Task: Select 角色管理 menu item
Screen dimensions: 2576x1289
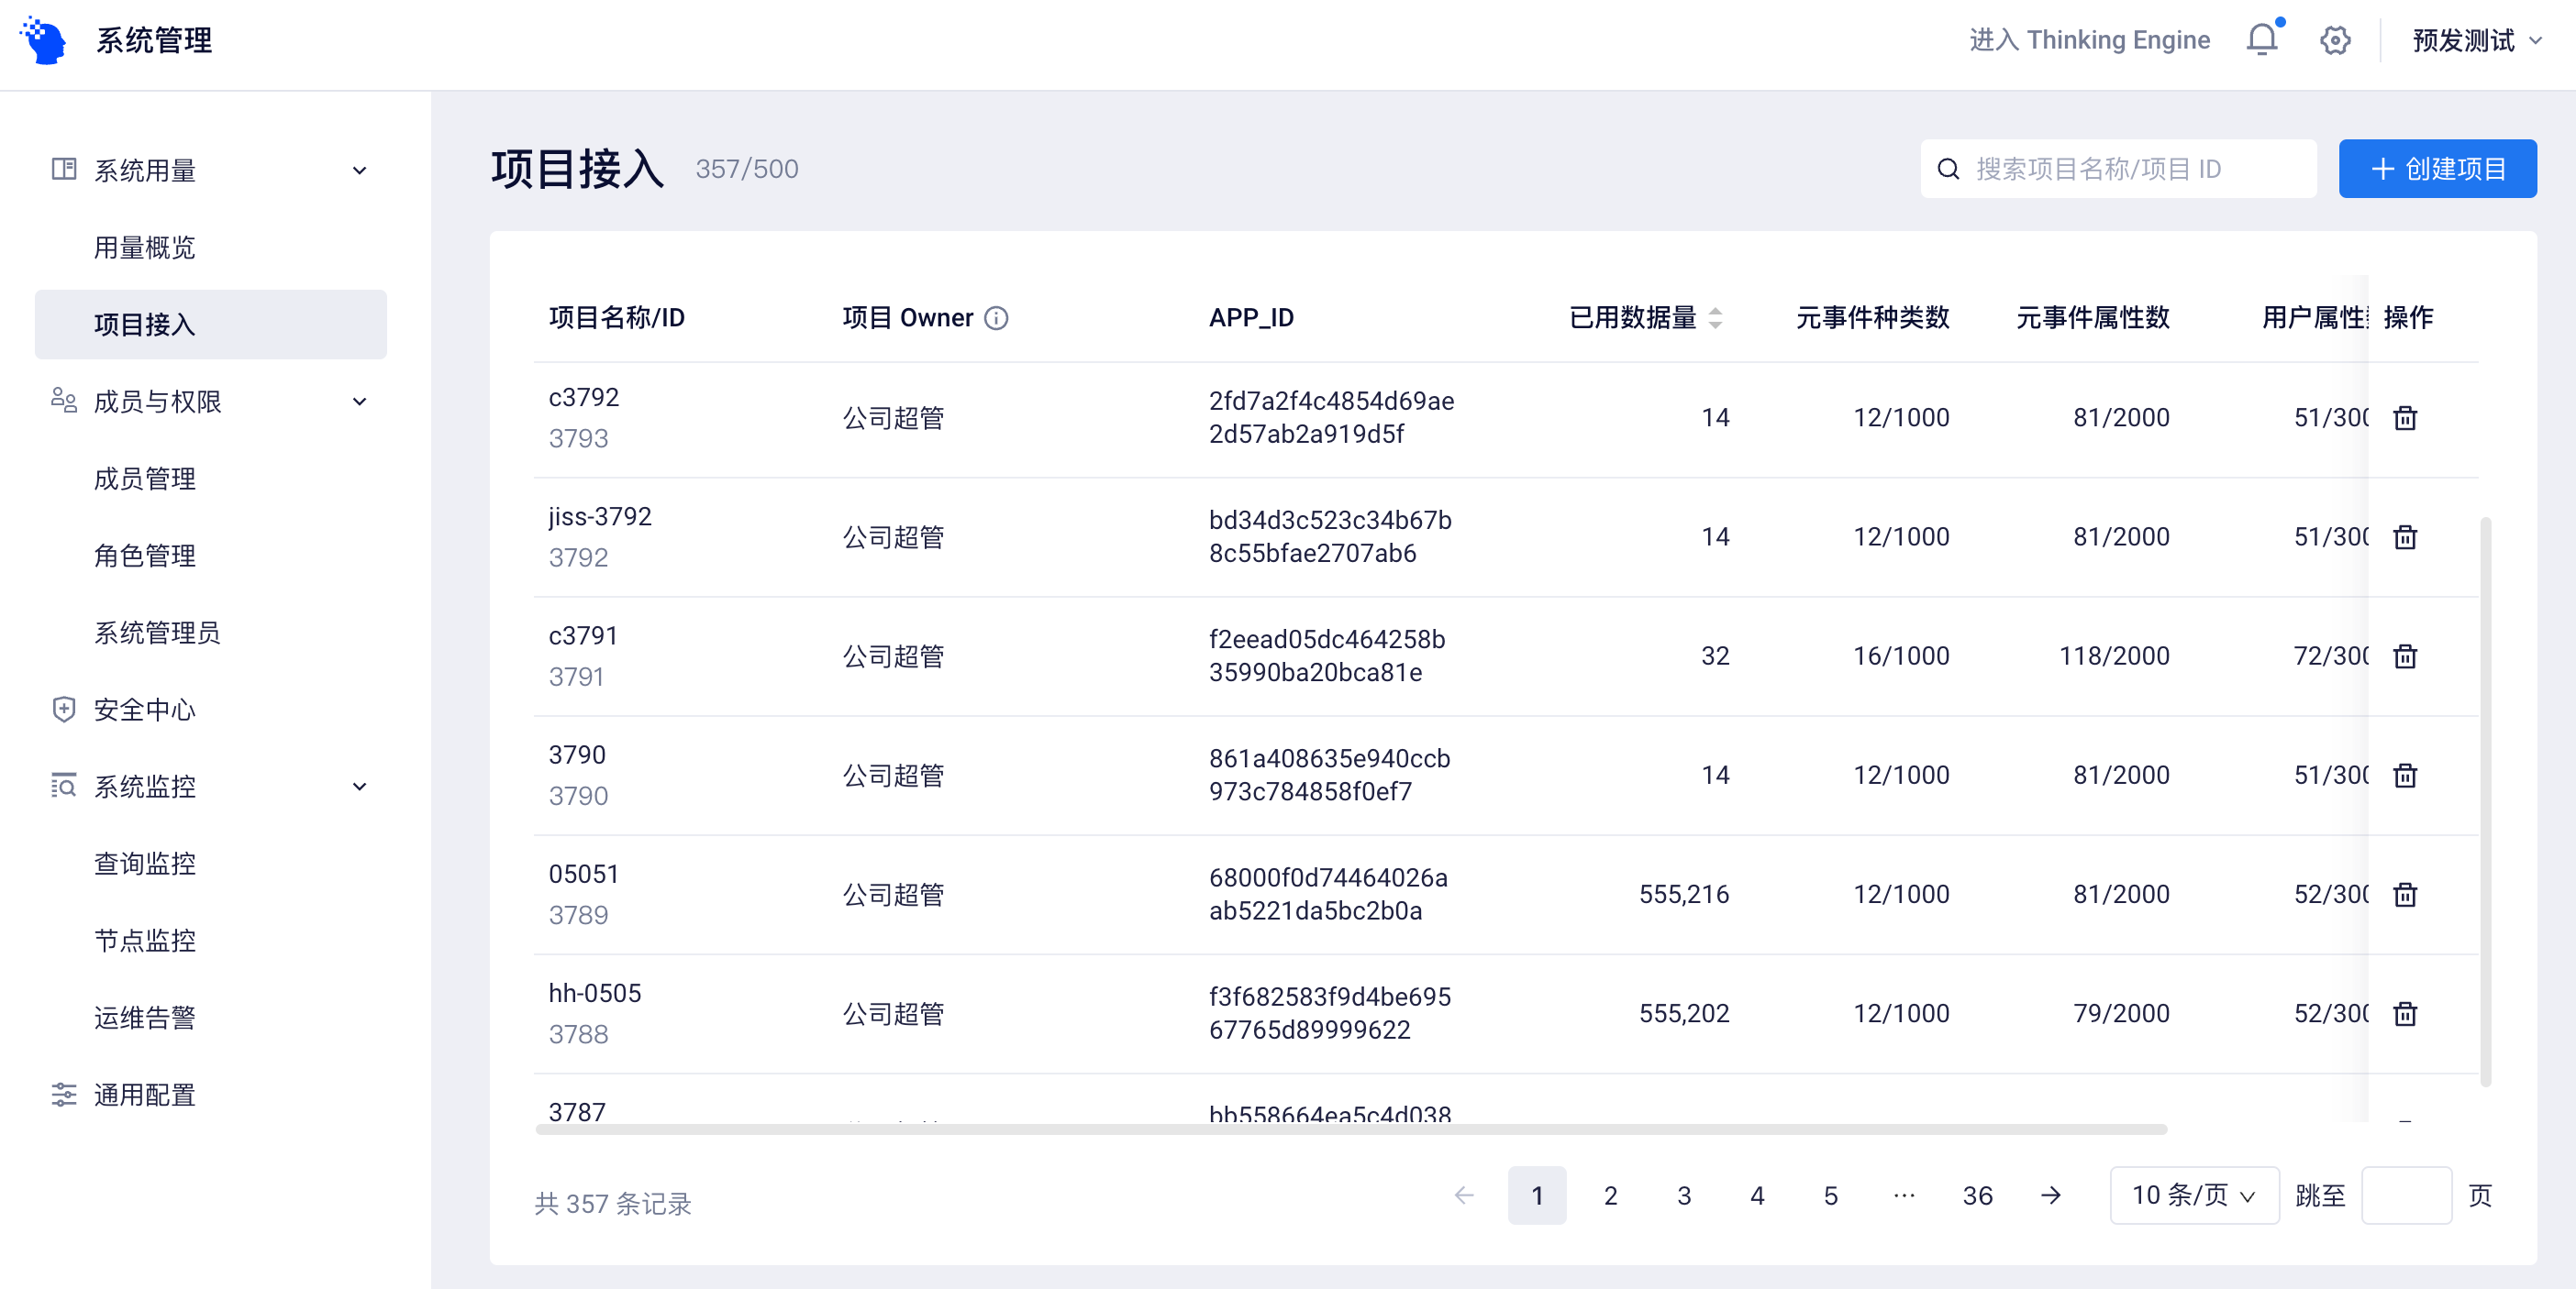Action: tap(145, 556)
